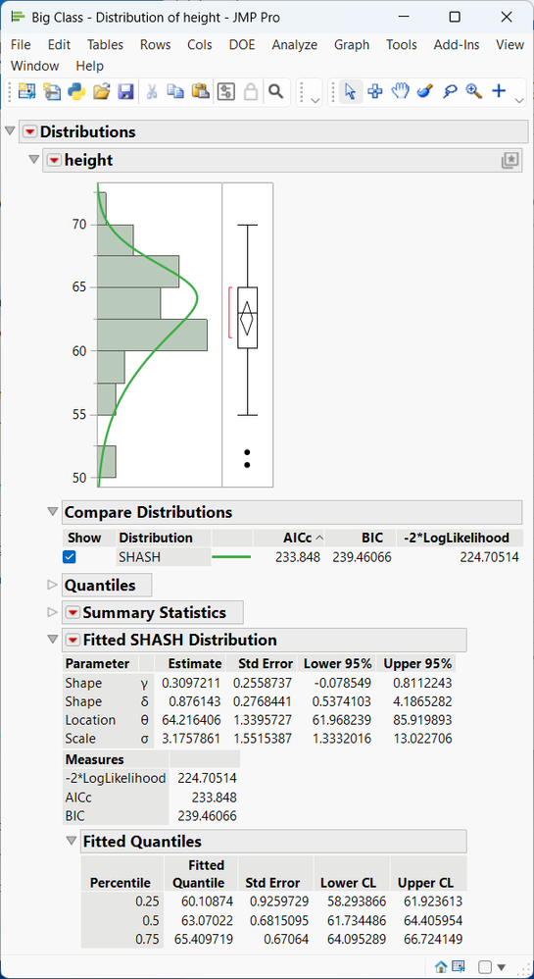Collapse the height outline
Image resolution: width=534 pixels, height=979 pixels.
point(33,160)
